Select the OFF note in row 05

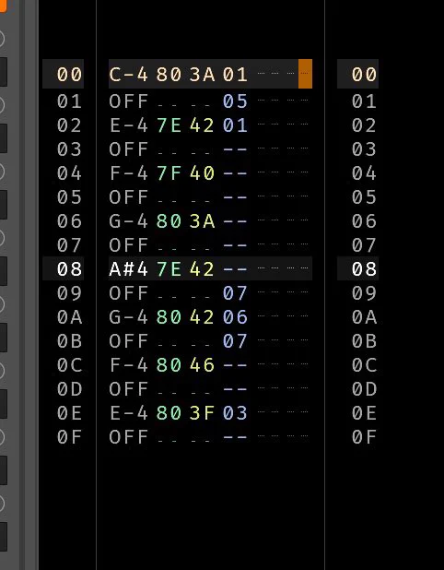(x=129, y=197)
